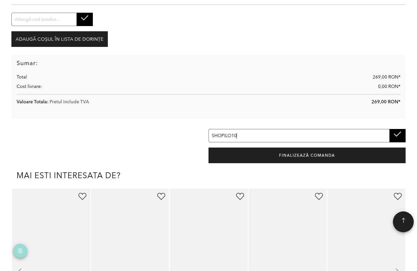This screenshot has height=271, width=417.
Task: Click 'MAI ESTI INTERESATA DE?' heading
Action: [68, 175]
